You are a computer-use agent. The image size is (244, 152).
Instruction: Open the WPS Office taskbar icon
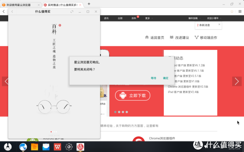[x=57, y=147]
